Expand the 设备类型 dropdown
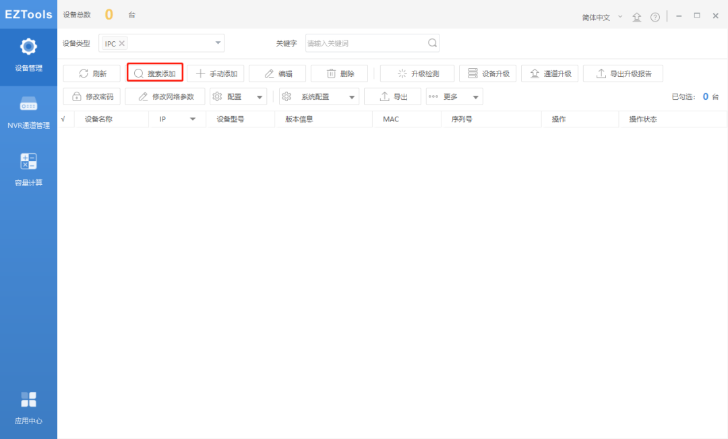Viewport: 728px width, 439px height. point(217,42)
